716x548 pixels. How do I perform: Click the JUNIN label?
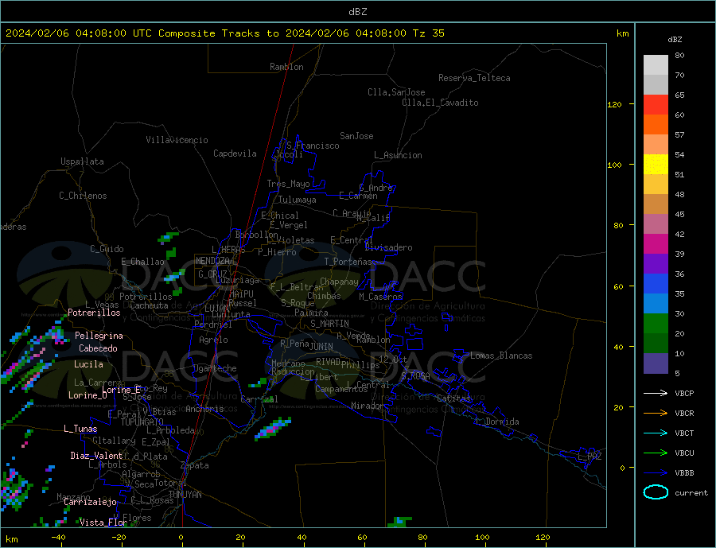[x=321, y=347]
